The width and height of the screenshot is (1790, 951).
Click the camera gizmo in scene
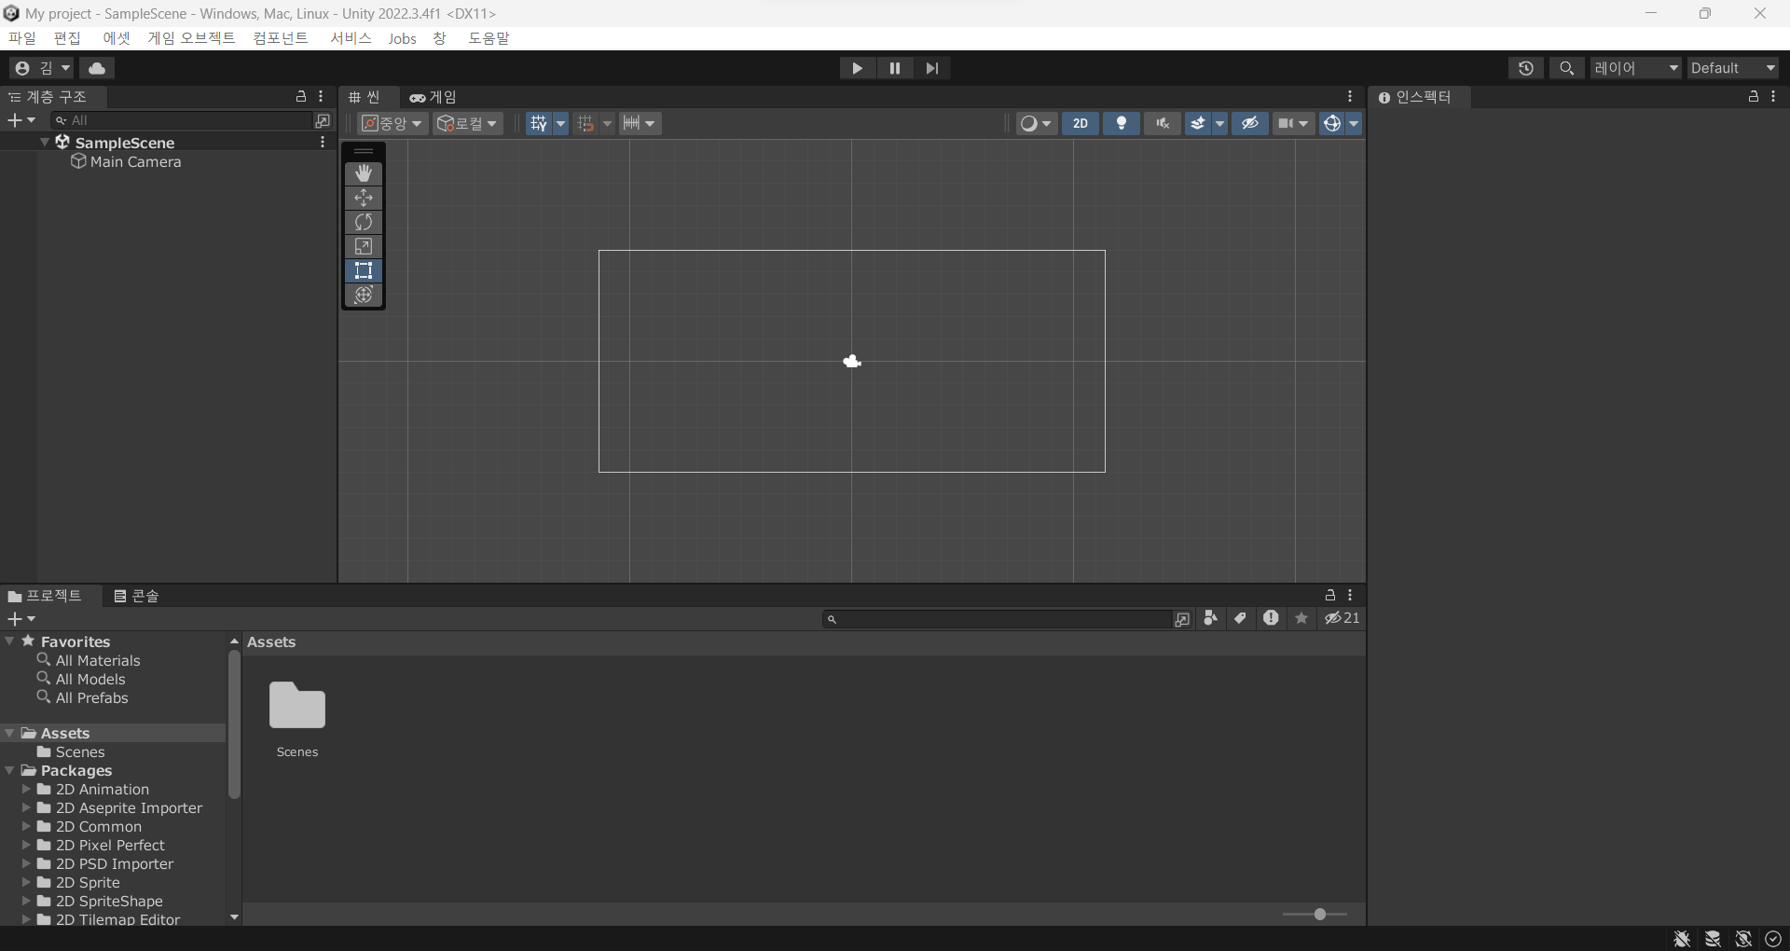852,361
